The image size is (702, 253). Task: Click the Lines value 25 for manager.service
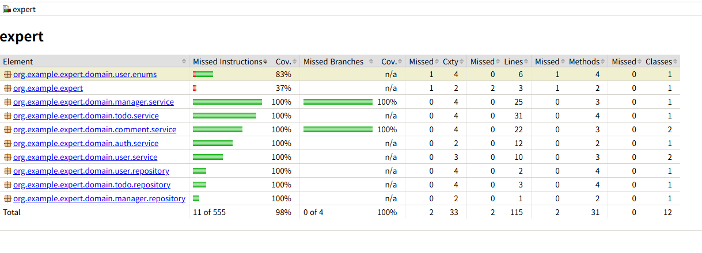point(518,102)
